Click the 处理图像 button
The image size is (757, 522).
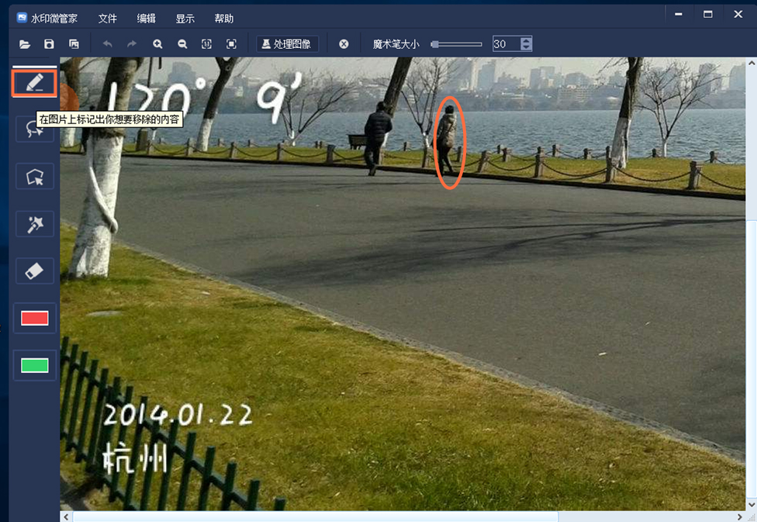click(287, 44)
